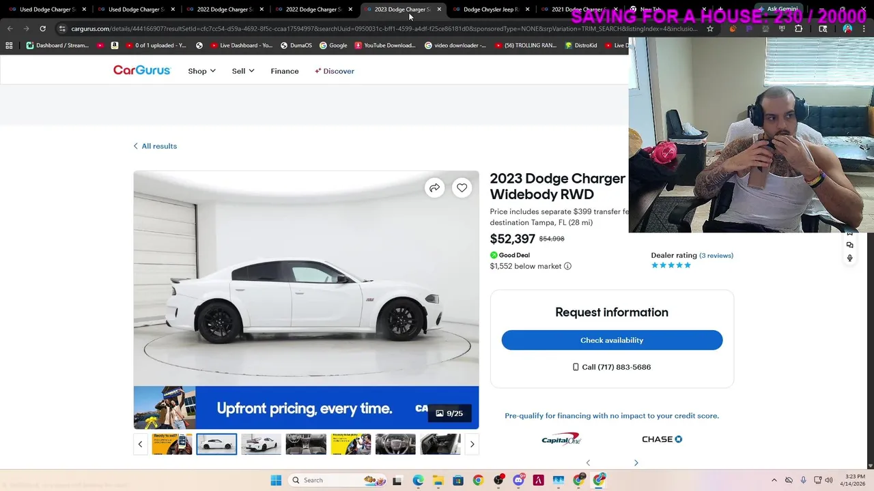874x491 pixels.
Task: Reload the page in browser
Action: click(42, 29)
